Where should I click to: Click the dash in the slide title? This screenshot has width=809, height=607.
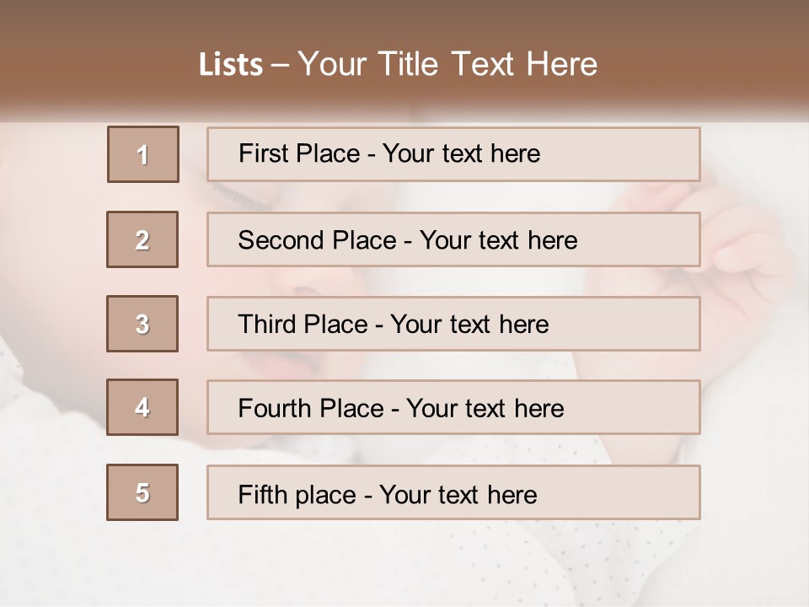[280, 65]
